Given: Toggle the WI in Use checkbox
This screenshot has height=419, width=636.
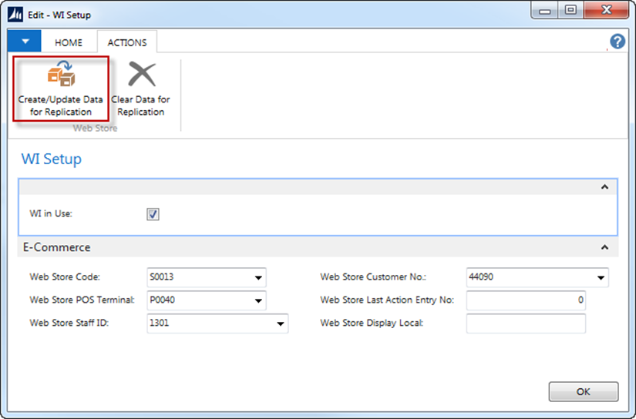Looking at the screenshot, I should coord(153,214).
